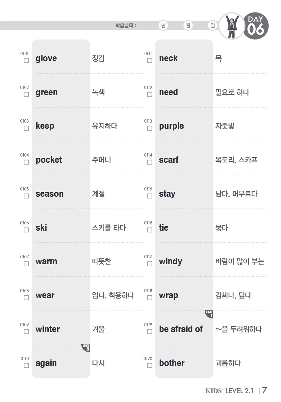Tick the checkbox for 0116 tie
The width and height of the screenshot is (281, 402).
(x=150, y=230)
